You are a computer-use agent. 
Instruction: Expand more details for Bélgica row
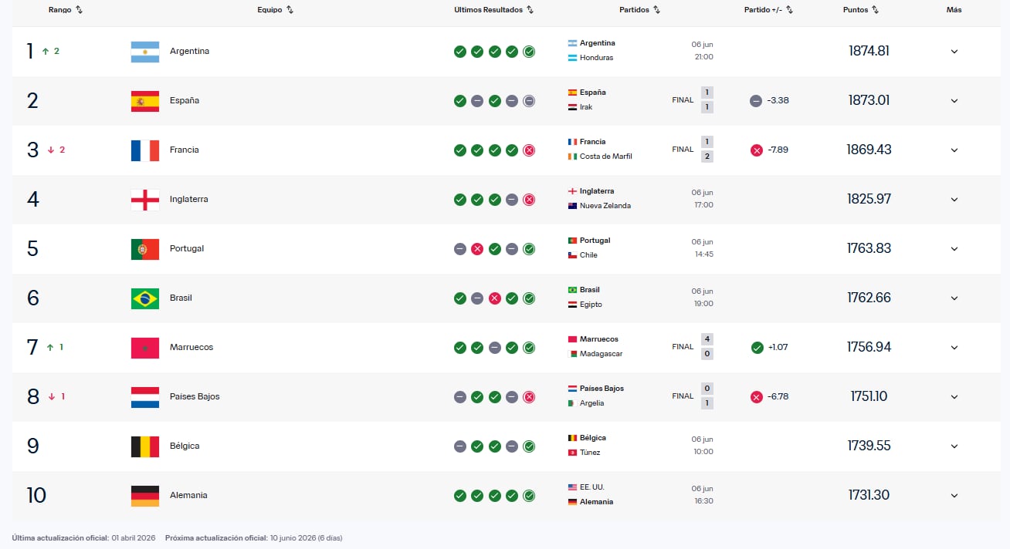(x=954, y=446)
